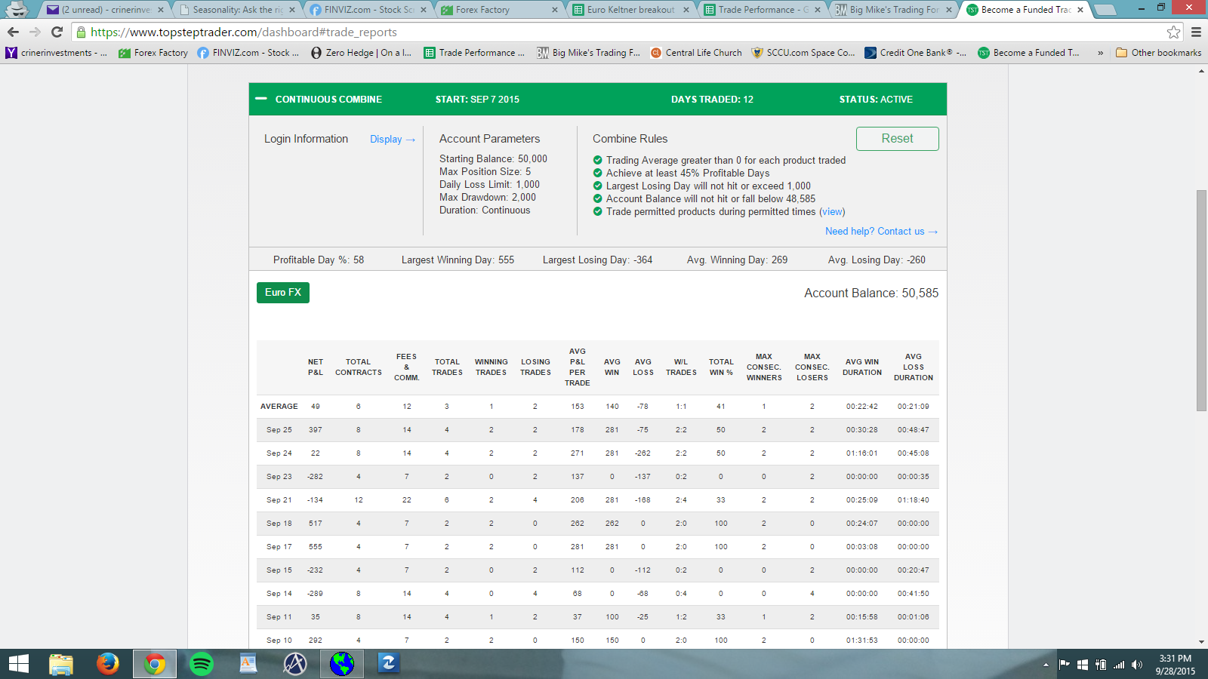Click the volume speaker tray icon
1208x679 pixels.
coord(1138,665)
